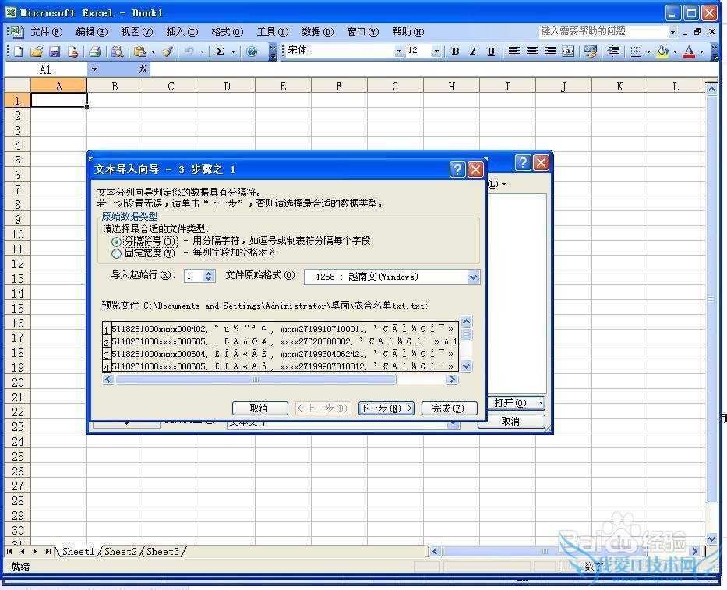
Task: Open the 文件原始格式 encoding dropdown
Action: coord(472,277)
